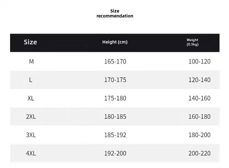Screen dimensions: 229x168
Task: Select the 3XL size cell
Action: [31, 135]
